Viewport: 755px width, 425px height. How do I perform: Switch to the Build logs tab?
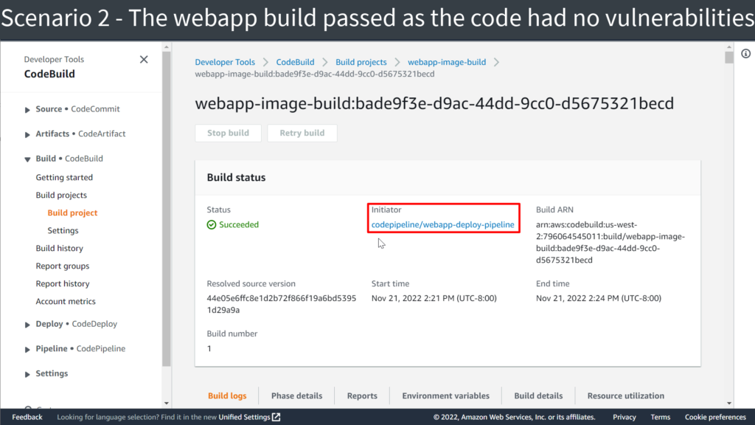[227, 395]
